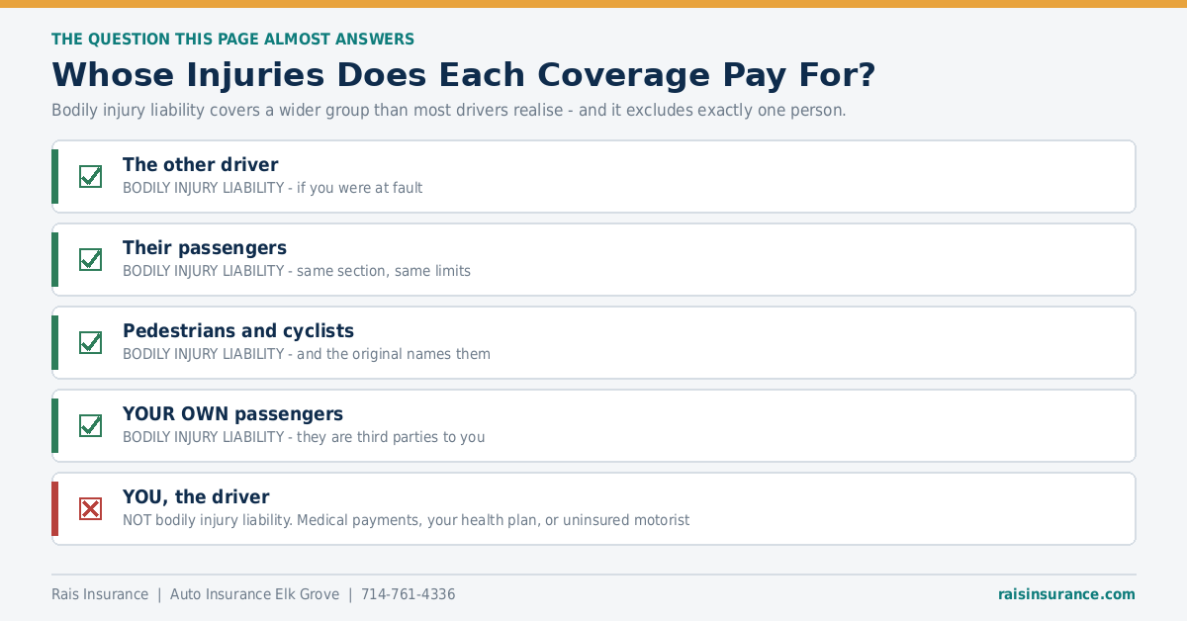
Task: Click the red X beside YOU, the driver
Action: click(x=90, y=508)
